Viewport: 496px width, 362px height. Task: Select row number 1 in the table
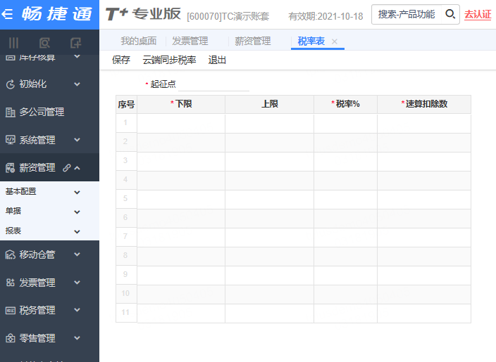(125, 123)
